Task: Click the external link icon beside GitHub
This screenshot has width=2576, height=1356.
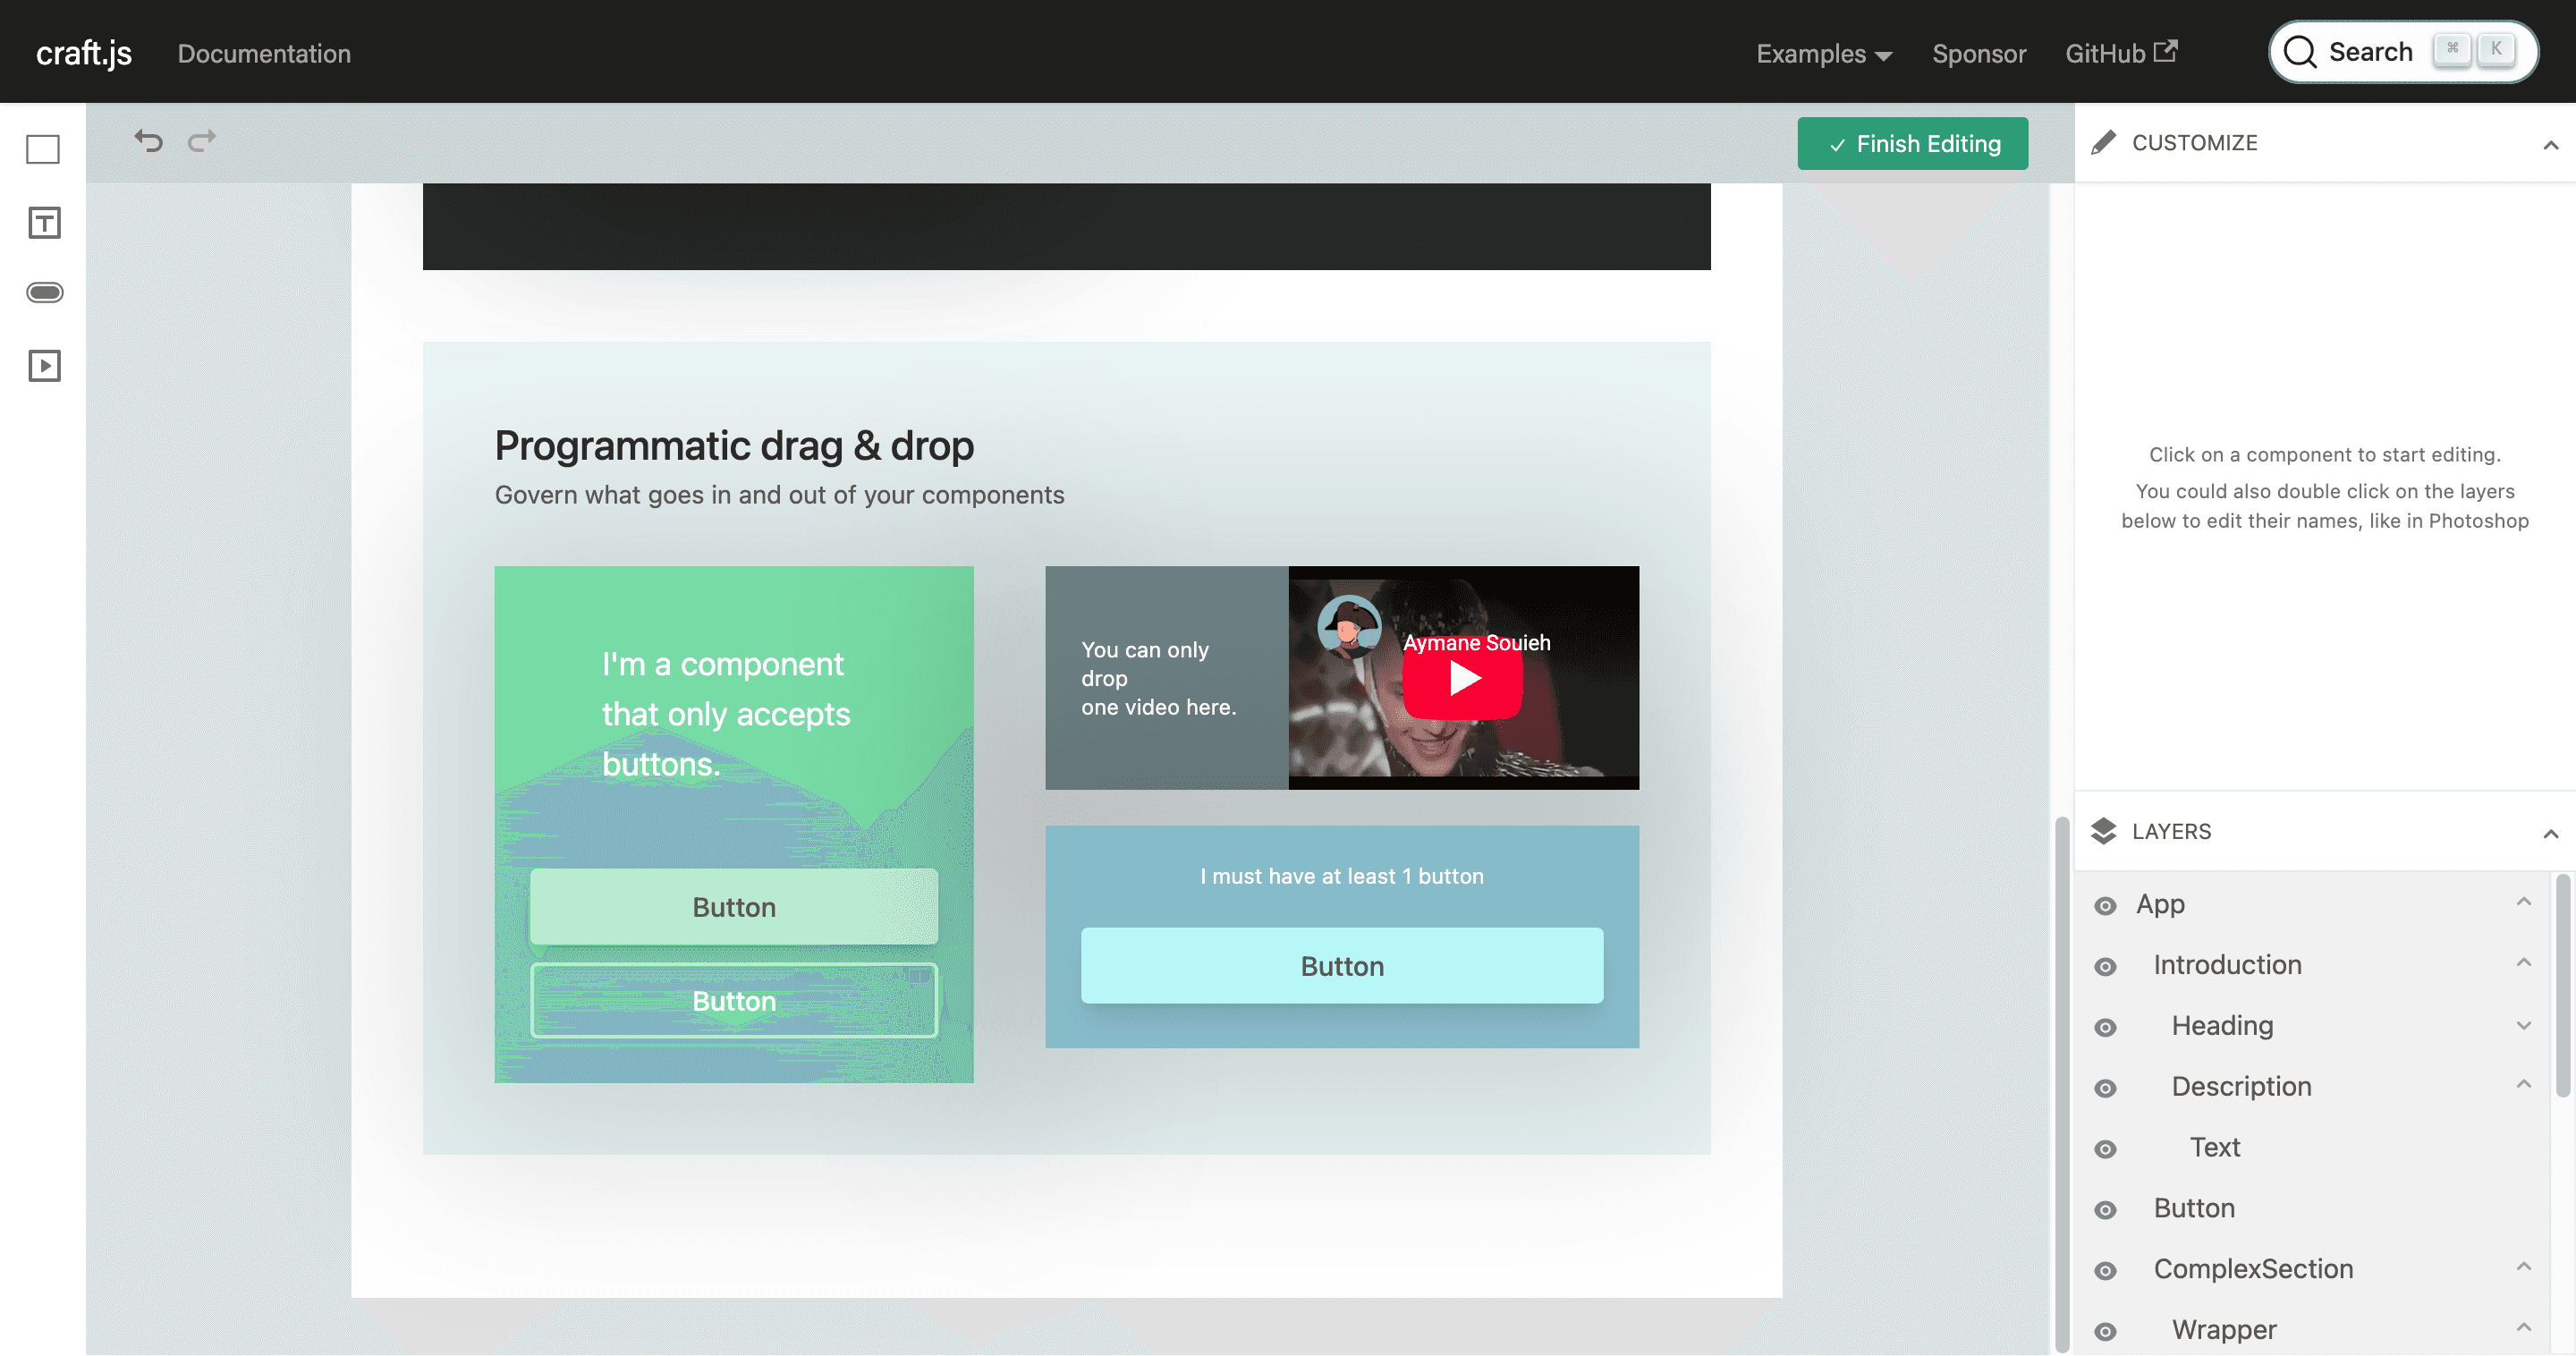Action: (x=2166, y=50)
